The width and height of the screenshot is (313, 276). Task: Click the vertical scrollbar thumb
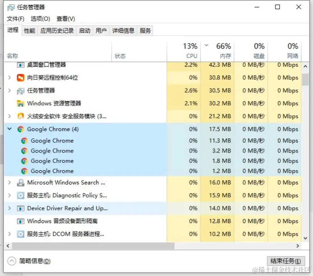305,80
